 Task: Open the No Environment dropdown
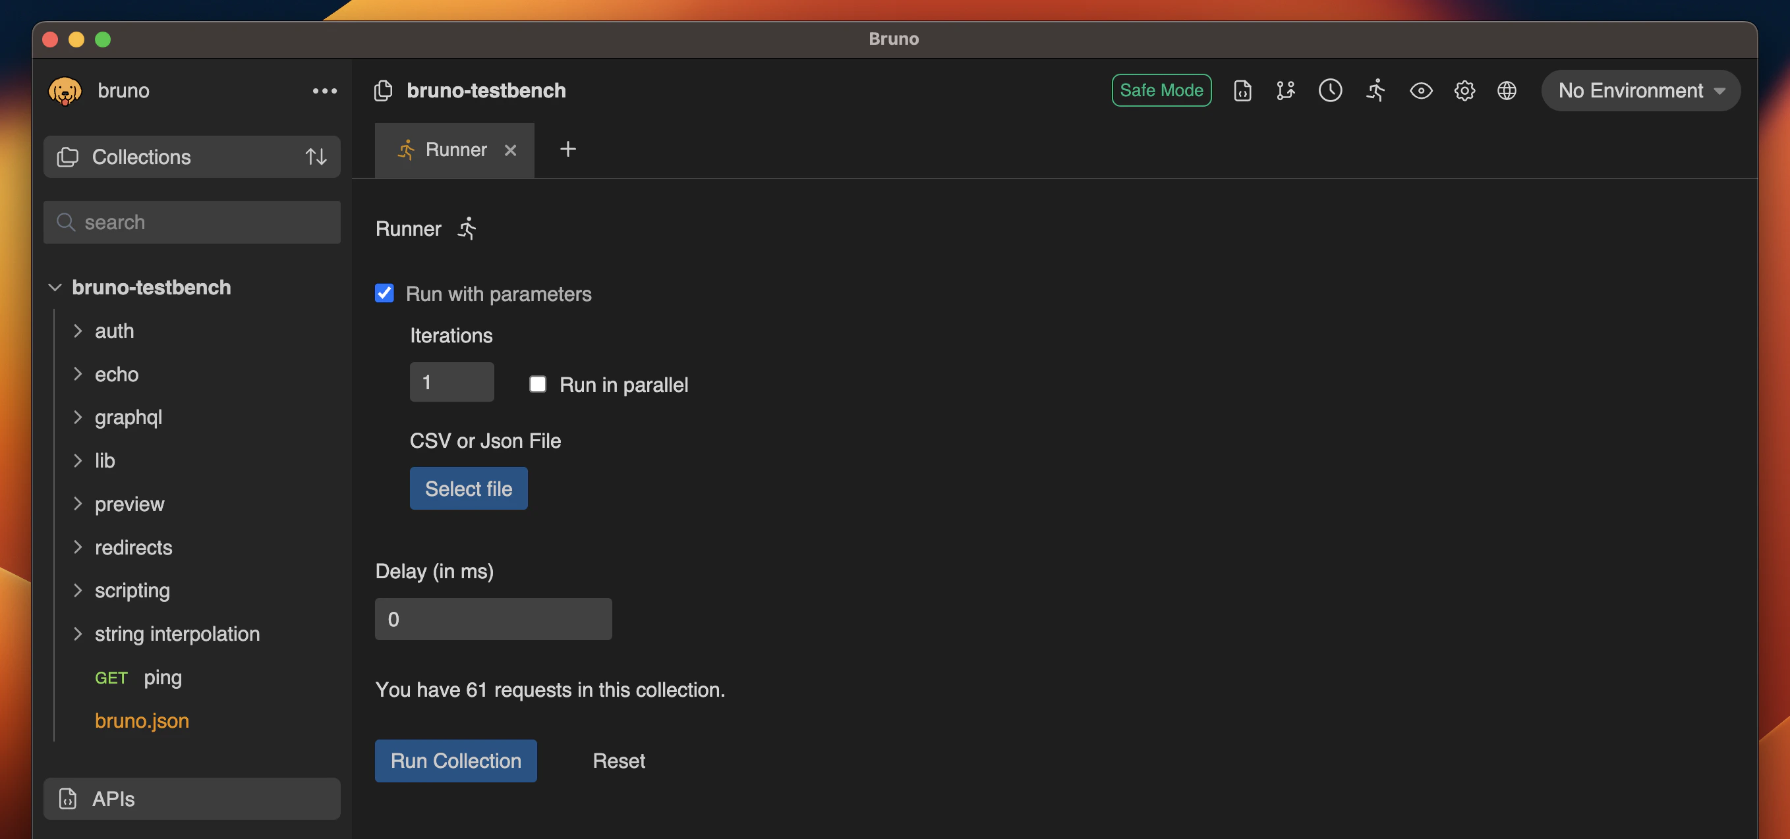coord(1640,90)
